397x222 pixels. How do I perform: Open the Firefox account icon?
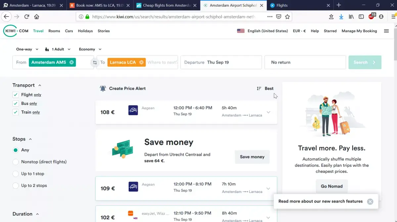click(381, 17)
